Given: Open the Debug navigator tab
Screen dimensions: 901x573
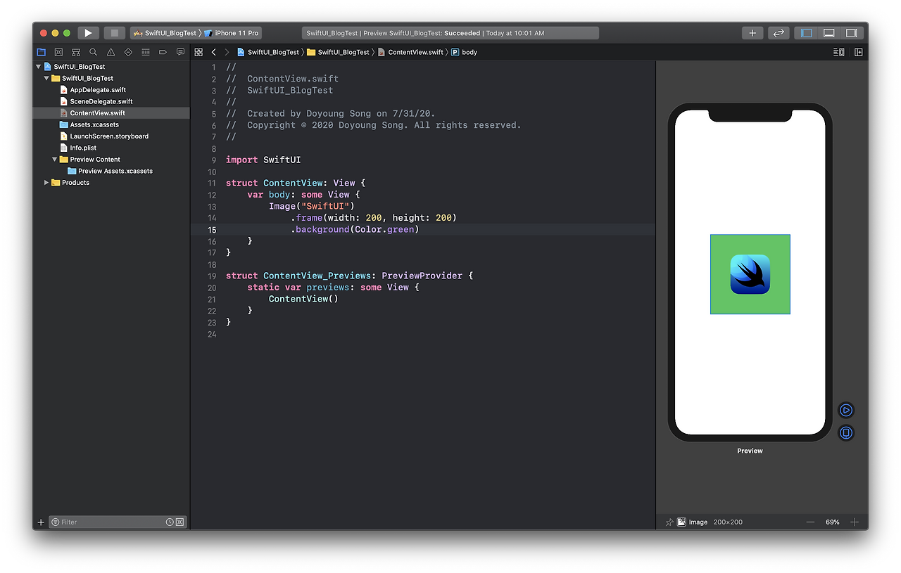Looking at the screenshot, I should click(x=146, y=52).
